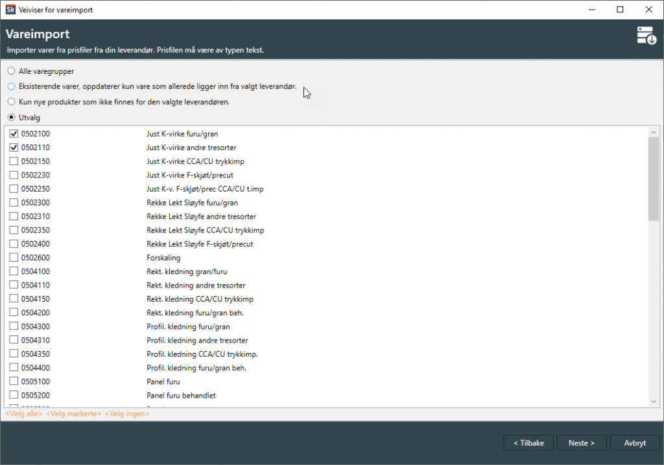Screen dimensions: 664x465
Task: Click the list scrollbar down arrow
Action: pyautogui.click(x=653, y=402)
